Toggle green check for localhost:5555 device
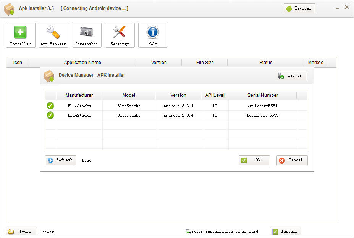Screen dimensions: 354x238 click(x=50, y=115)
